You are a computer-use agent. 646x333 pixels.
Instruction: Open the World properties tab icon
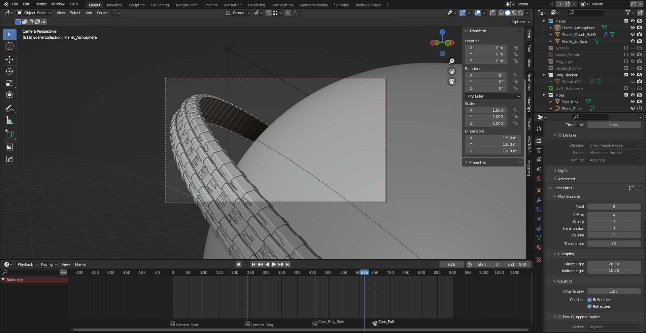539,179
